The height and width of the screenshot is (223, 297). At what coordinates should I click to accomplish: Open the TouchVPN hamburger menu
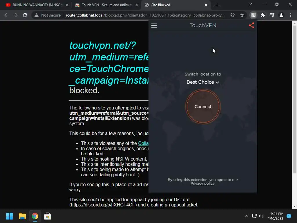point(154,26)
